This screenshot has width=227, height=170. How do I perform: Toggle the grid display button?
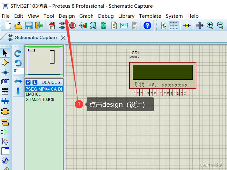point(174,25)
